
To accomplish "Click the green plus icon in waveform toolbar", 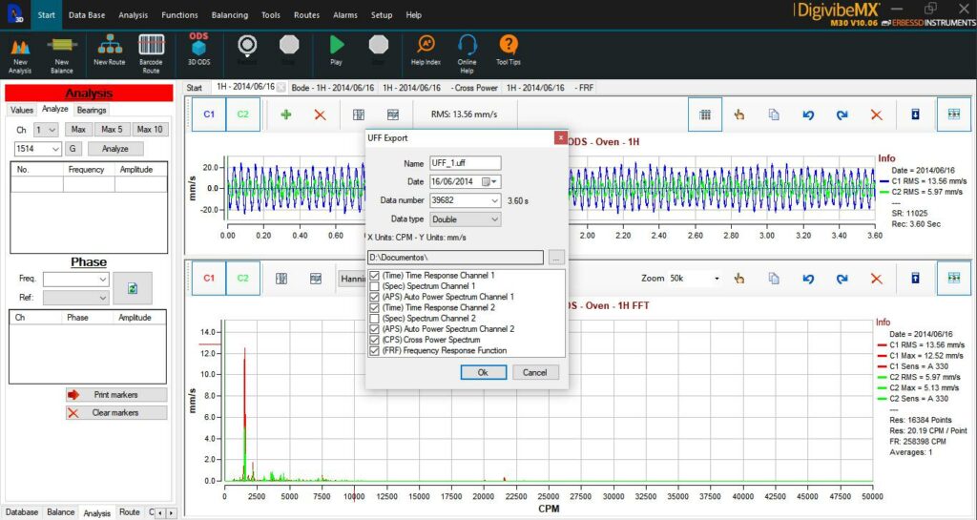I will tap(286, 114).
